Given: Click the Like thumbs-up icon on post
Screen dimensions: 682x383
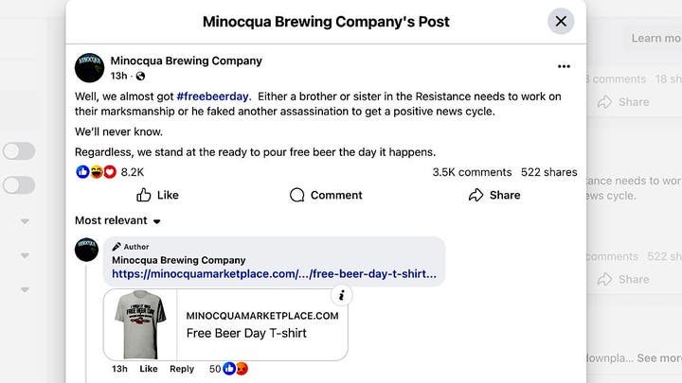Looking at the screenshot, I should pyautogui.click(x=145, y=195).
